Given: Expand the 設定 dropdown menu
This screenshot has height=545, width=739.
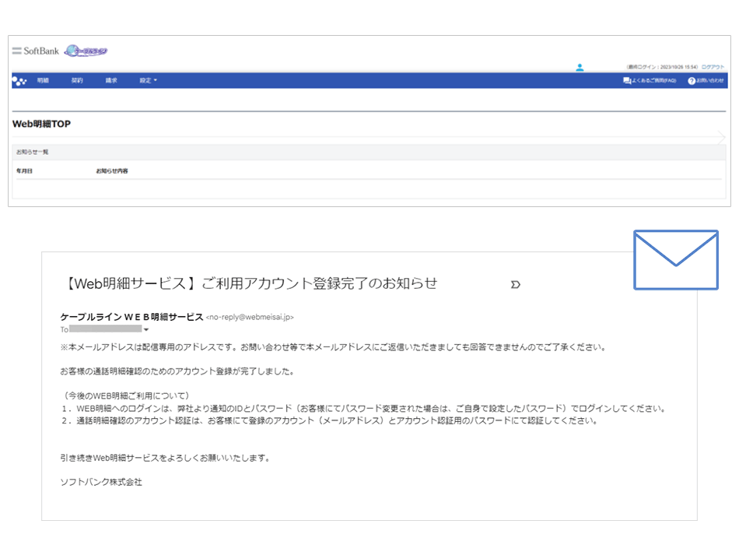Looking at the screenshot, I should (x=148, y=81).
